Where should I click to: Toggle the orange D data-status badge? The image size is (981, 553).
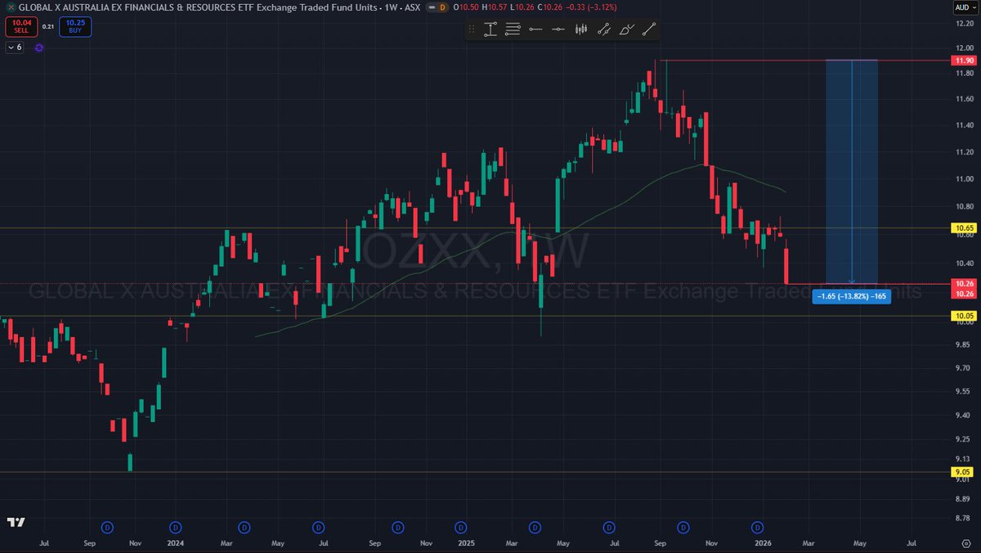click(x=442, y=7)
